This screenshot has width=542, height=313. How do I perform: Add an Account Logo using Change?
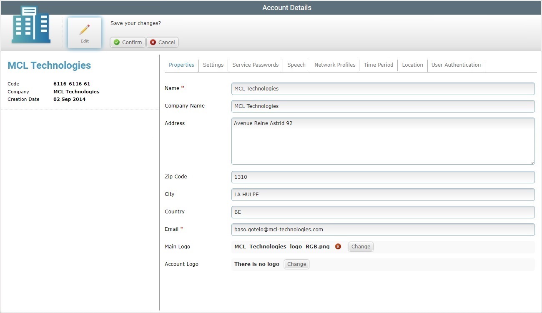click(x=296, y=264)
